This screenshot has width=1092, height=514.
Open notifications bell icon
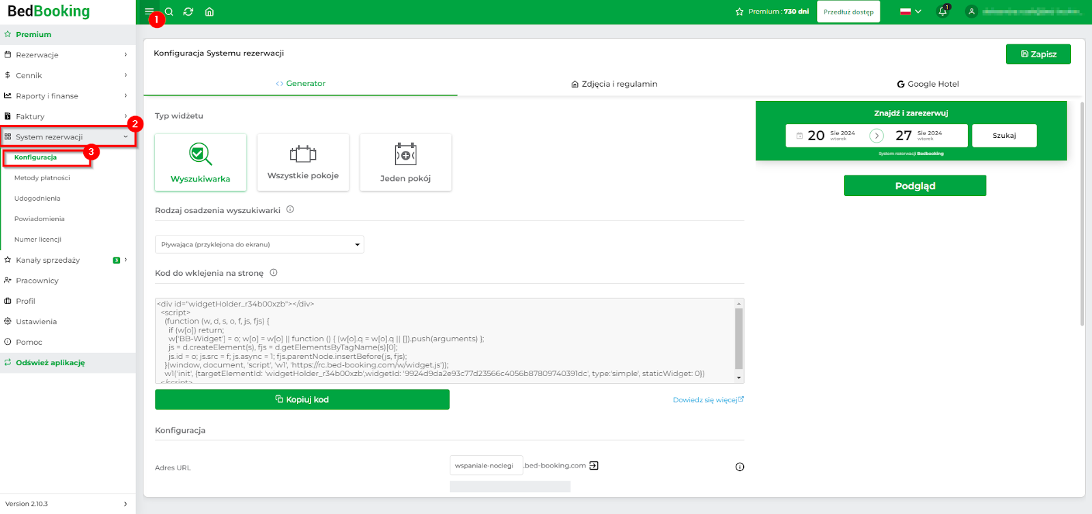point(943,12)
